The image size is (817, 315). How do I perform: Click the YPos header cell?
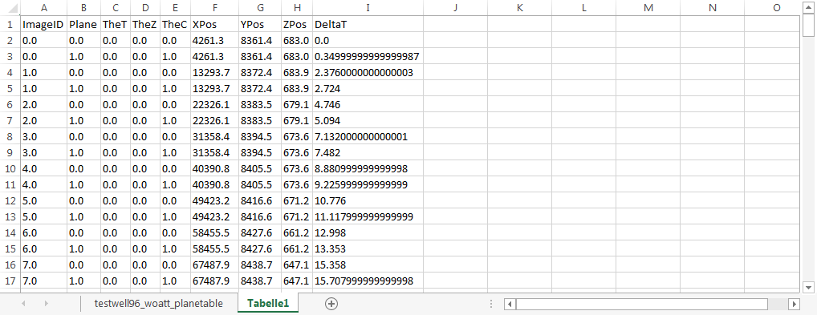(260, 25)
